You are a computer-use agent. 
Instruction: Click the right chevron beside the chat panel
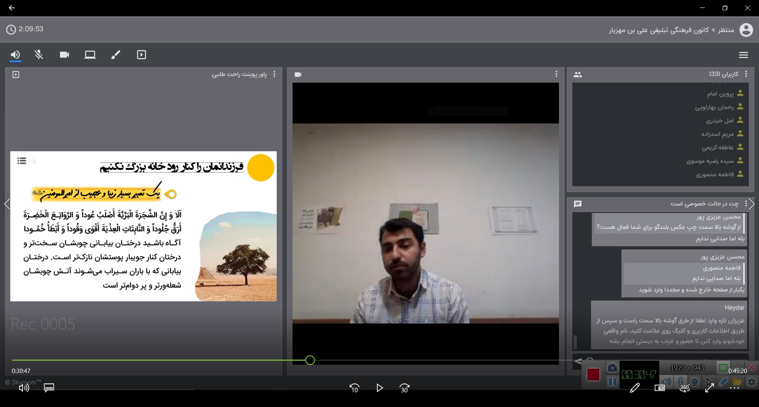point(752,204)
